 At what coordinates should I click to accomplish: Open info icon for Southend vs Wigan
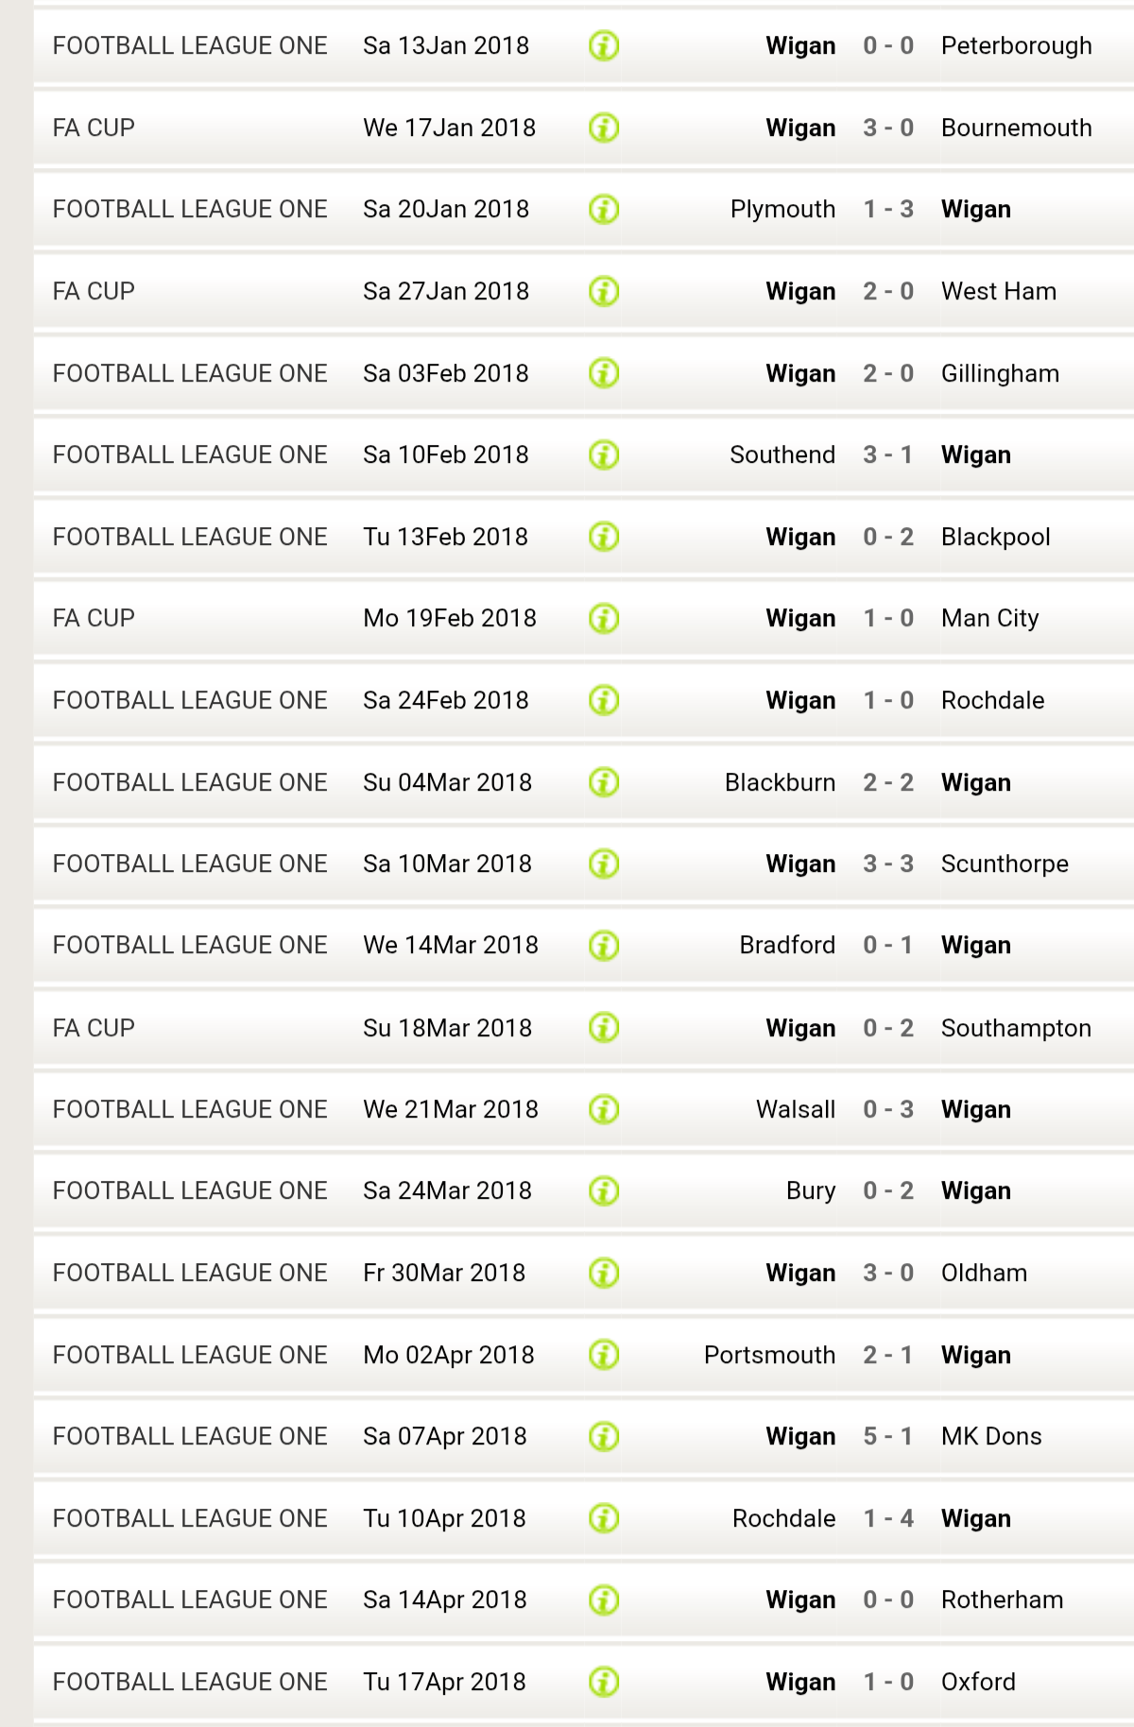[x=604, y=454]
